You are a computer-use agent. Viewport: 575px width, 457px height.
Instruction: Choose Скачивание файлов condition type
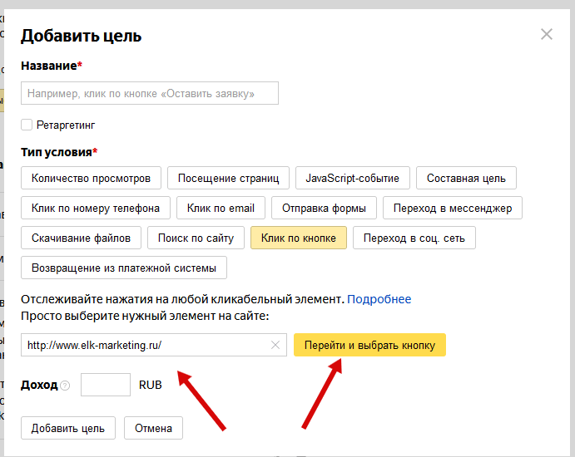click(81, 238)
